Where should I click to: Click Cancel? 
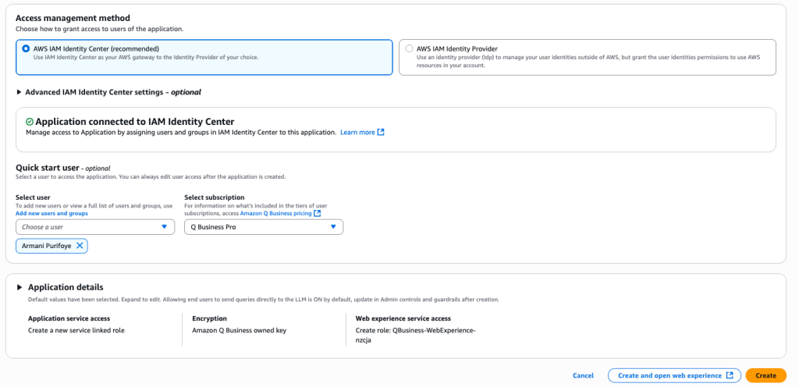[583, 376]
